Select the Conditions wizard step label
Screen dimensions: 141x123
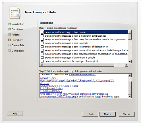(x=17, y=29)
